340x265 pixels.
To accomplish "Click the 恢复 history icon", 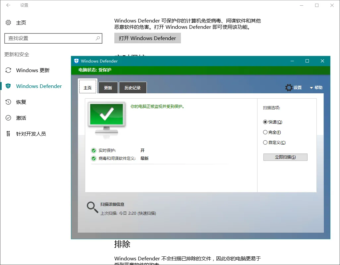I will coord(8,102).
